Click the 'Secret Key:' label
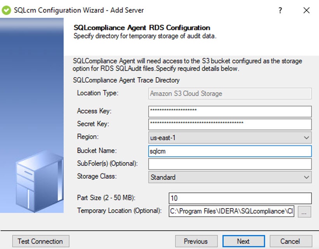319x249 pixels. click(93, 124)
